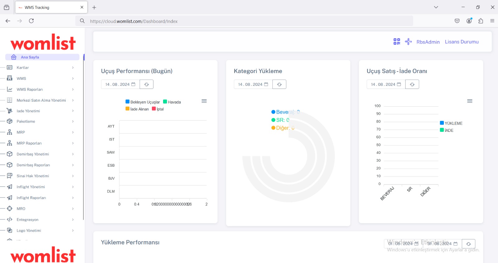498x263 pixels.
Task: Pick date in Kategori Yükleme date field
Action: (253, 84)
